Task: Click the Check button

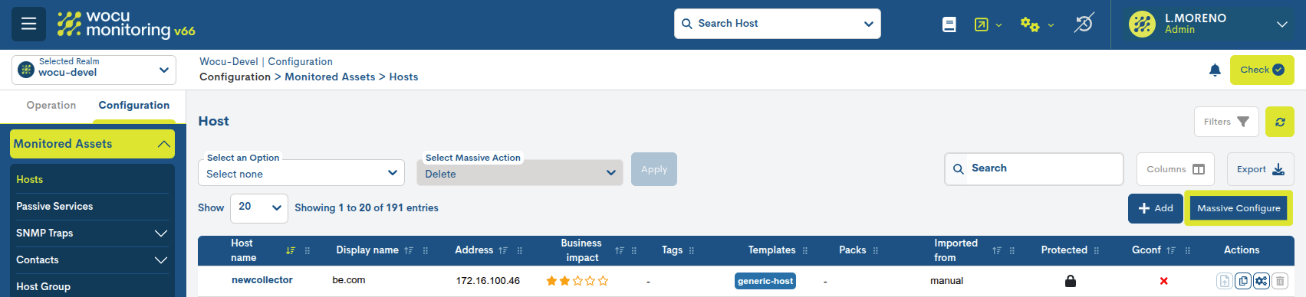Action: pyautogui.click(x=1262, y=70)
